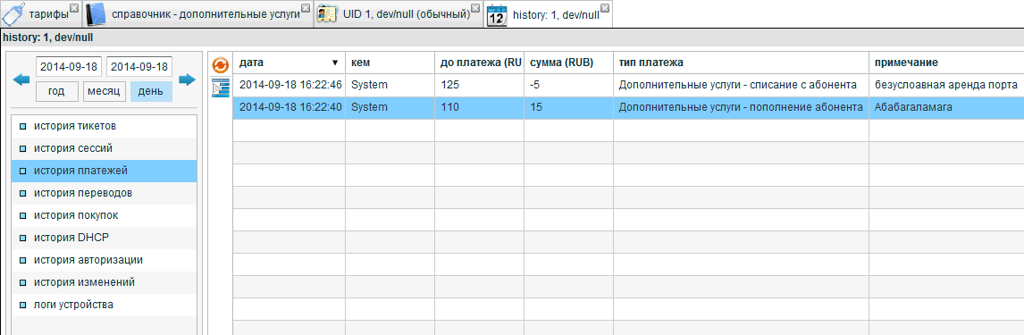
Task: Click the end date input field
Action: click(x=139, y=67)
